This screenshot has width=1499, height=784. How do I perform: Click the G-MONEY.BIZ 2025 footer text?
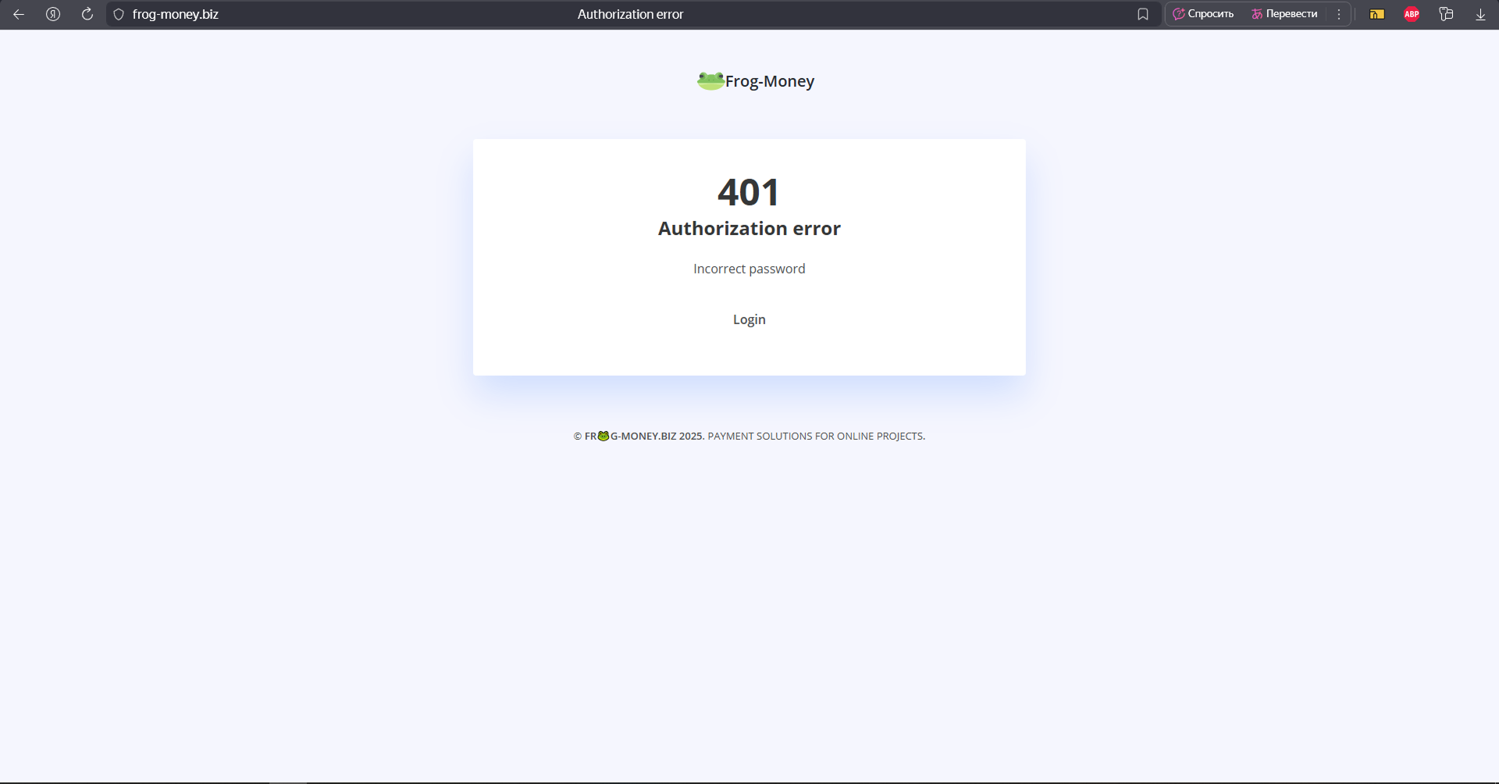click(657, 437)
